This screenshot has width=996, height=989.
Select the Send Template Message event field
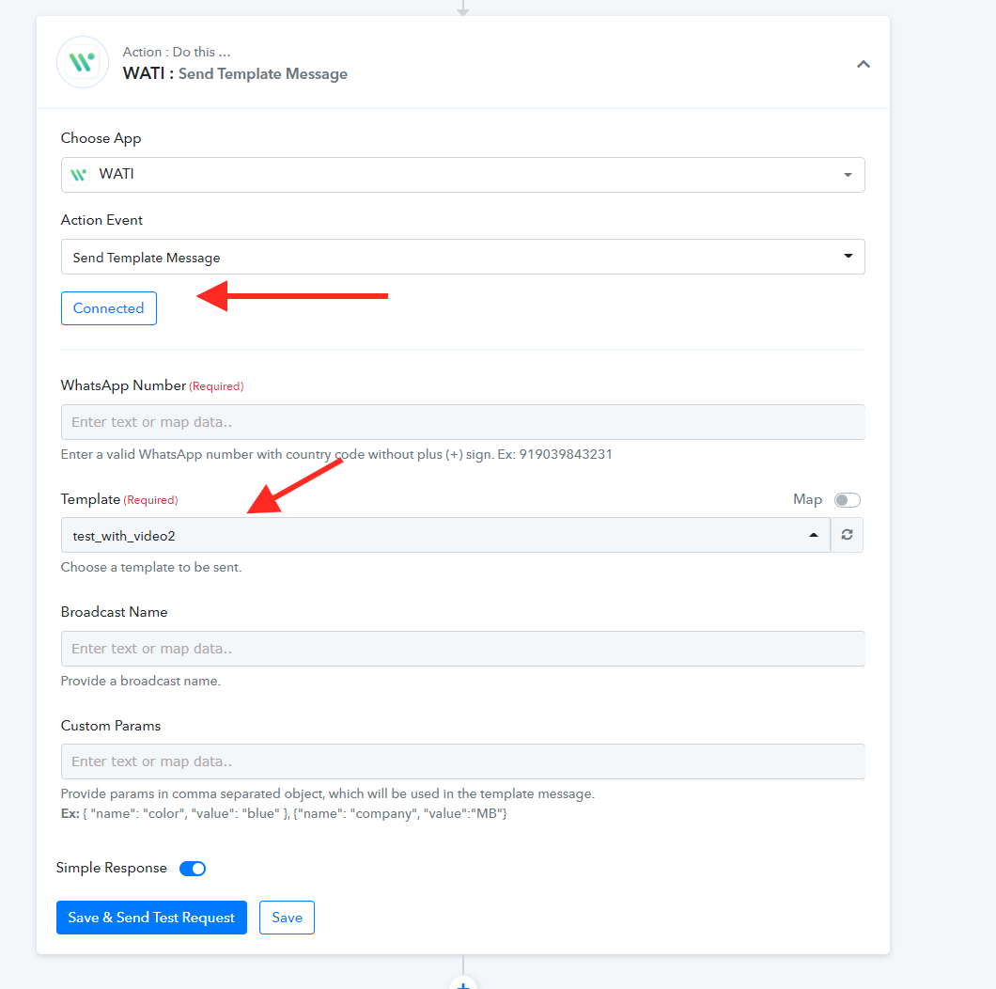[x=451, y=257]
